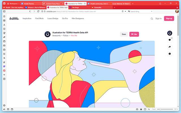Open the Hire Designers link
The width and height of the screenshot is (181, 113).
pyautogui.click(x=78, y=18)
